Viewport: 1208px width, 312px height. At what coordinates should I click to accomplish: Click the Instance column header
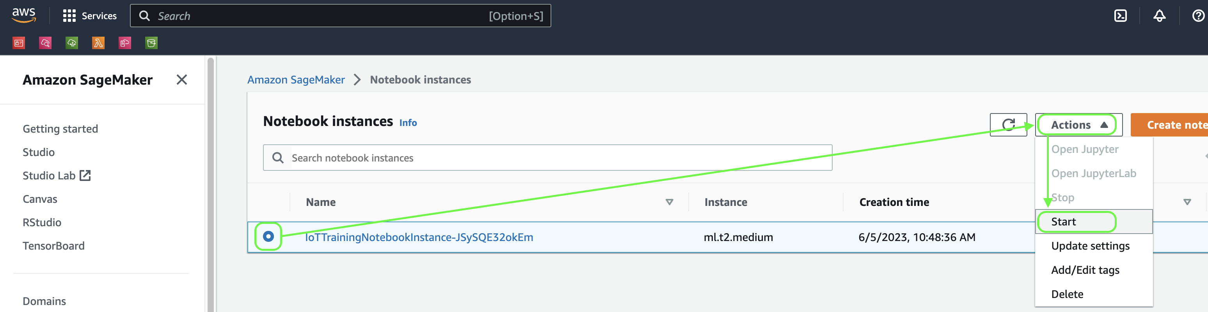pos(725,202)
